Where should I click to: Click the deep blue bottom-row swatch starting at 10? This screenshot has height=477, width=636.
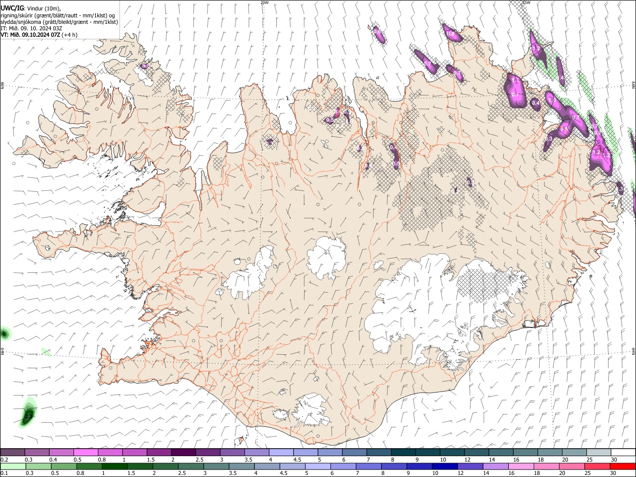[445, 467]
